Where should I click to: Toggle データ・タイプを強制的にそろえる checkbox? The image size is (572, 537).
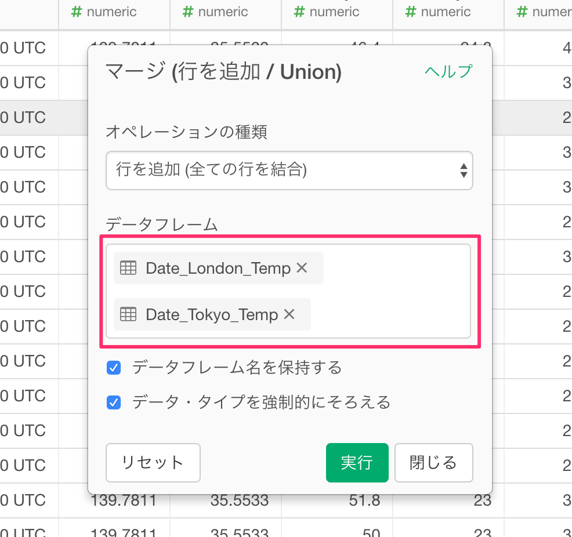[114, 402]
